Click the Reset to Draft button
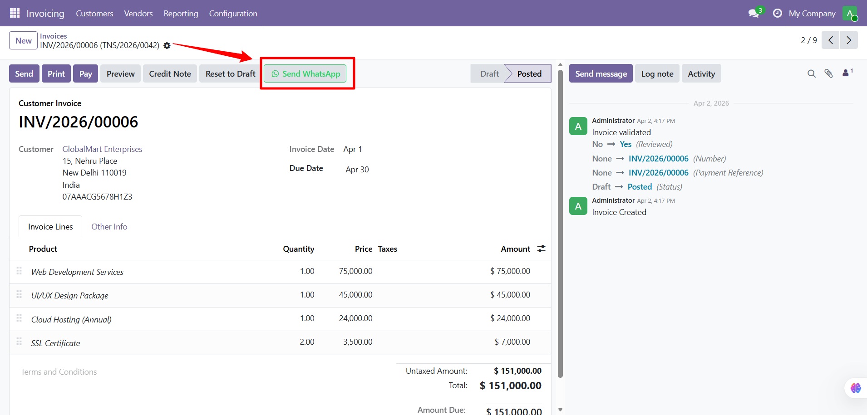This screenshot has height=415, width=867. pyautogui.click(x=230, y=73)
